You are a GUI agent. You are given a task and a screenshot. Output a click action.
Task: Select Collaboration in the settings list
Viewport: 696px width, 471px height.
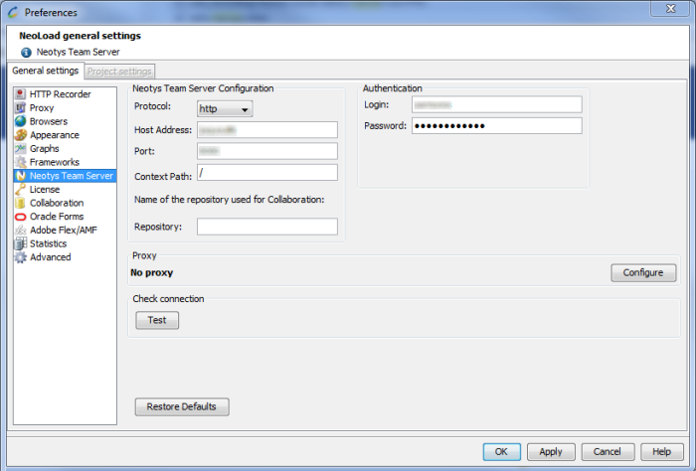click(x=57, y=203)
